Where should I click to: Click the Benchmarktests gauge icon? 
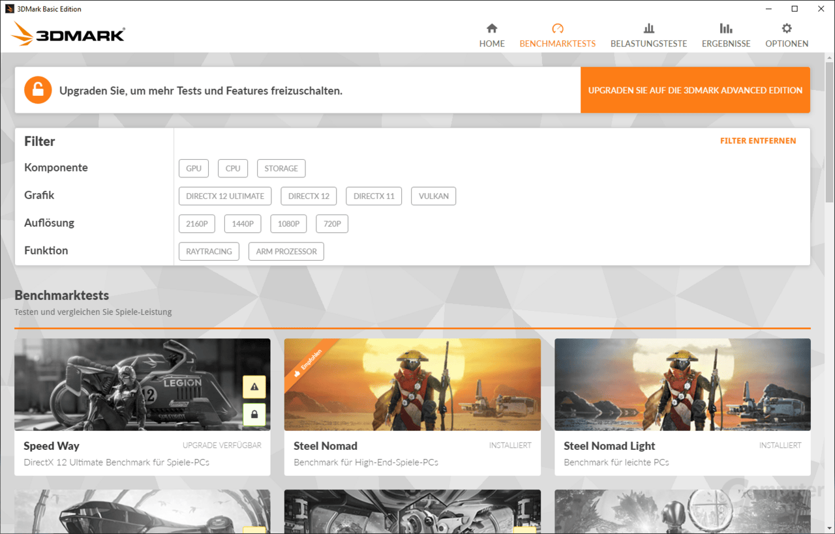click(557, 28)
